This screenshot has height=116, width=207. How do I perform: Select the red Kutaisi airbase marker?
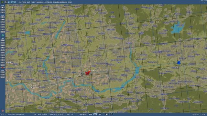point(88,73)
